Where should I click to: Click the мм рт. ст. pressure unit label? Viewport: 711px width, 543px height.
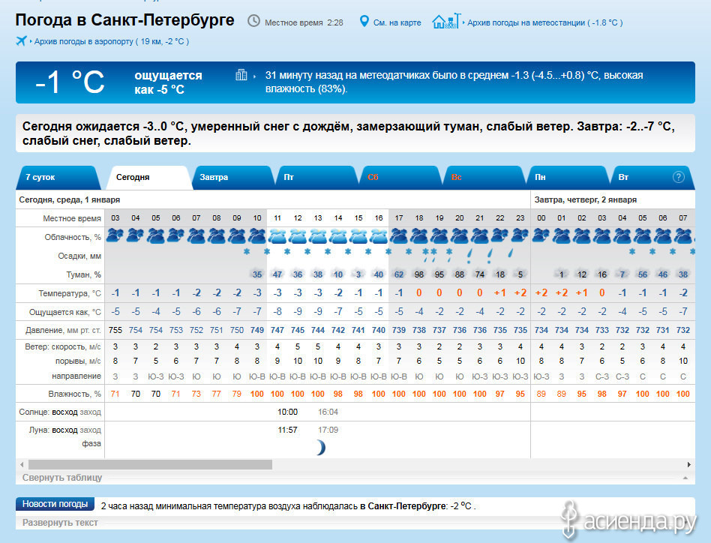point(83,331)
